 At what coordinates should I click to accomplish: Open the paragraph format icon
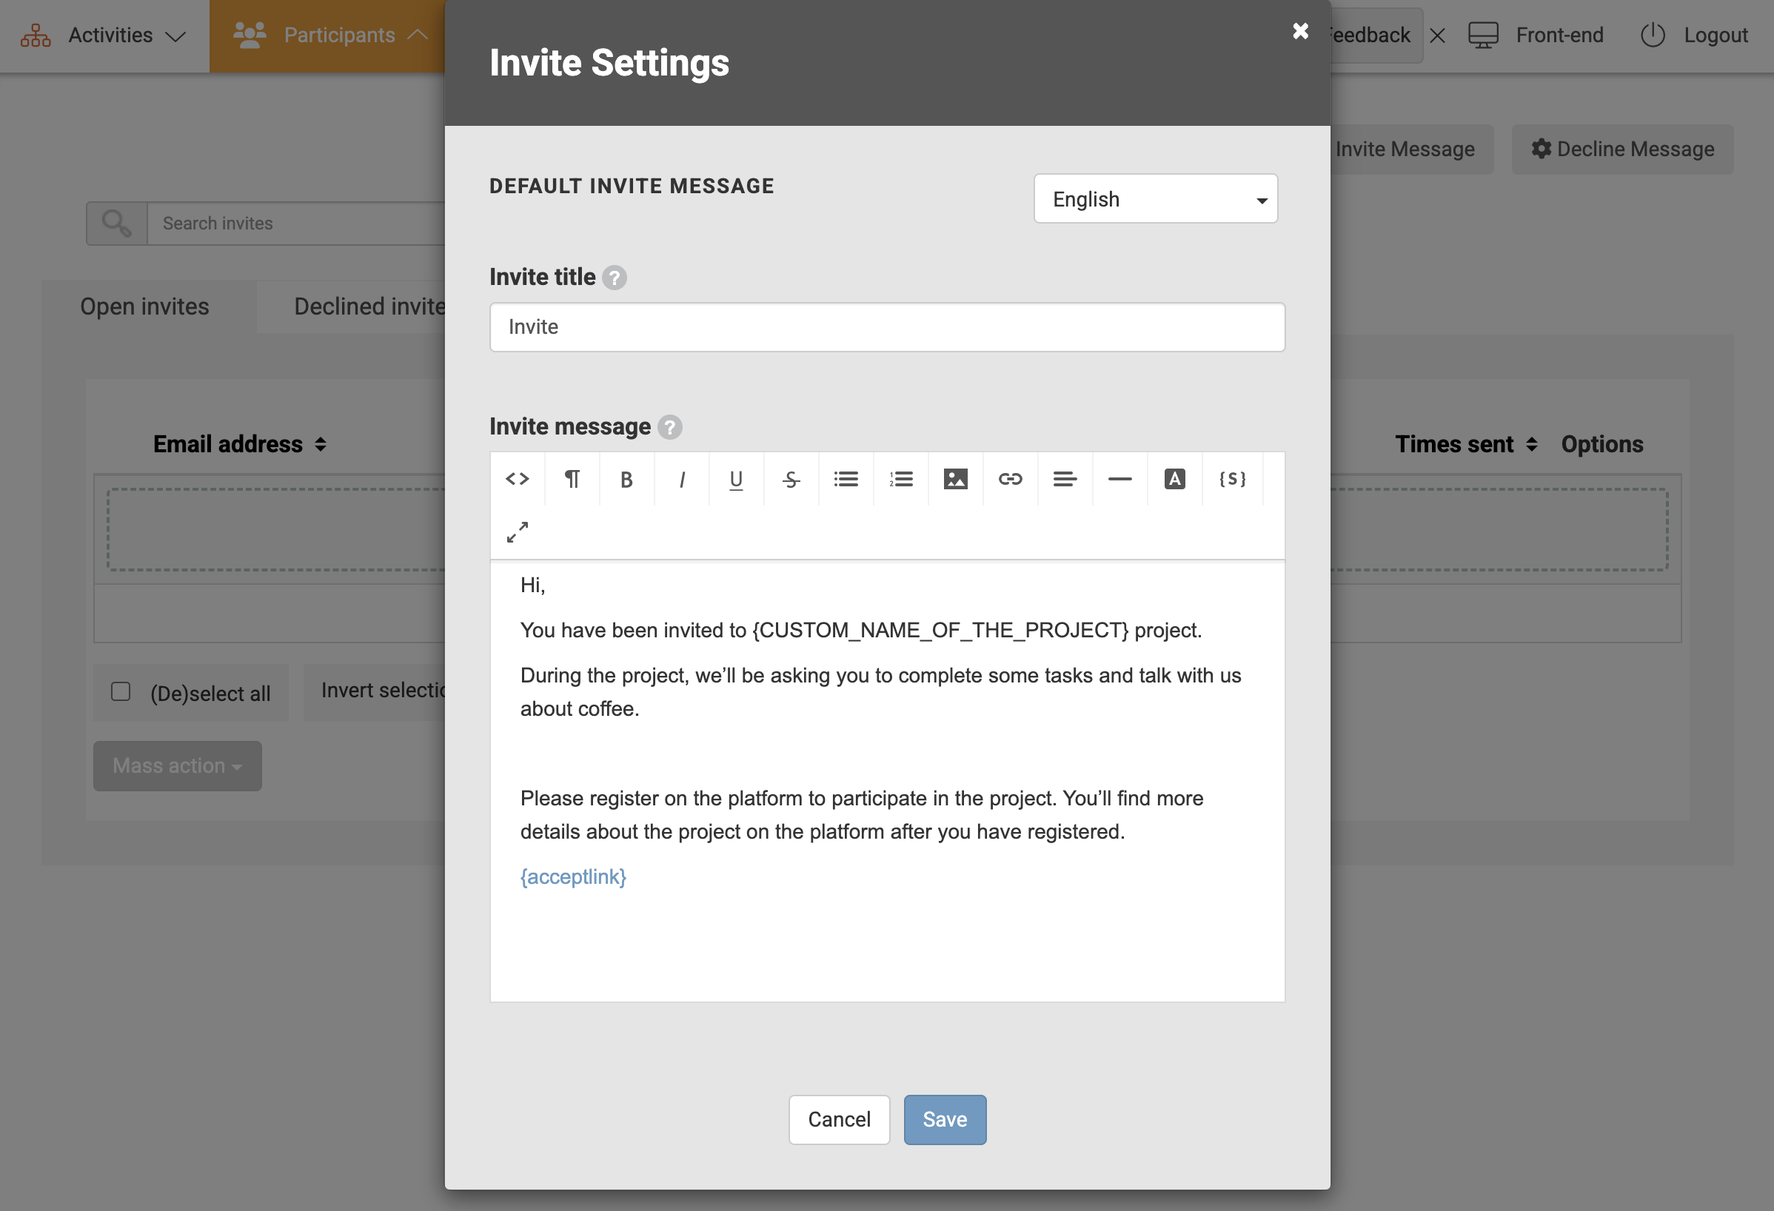click(x=572, y=479)
